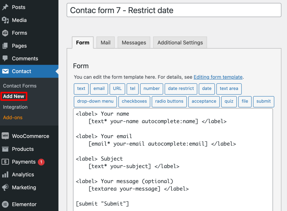Open the Products menu
Viewport: 287px width, 211px height.
coord(29,149)
